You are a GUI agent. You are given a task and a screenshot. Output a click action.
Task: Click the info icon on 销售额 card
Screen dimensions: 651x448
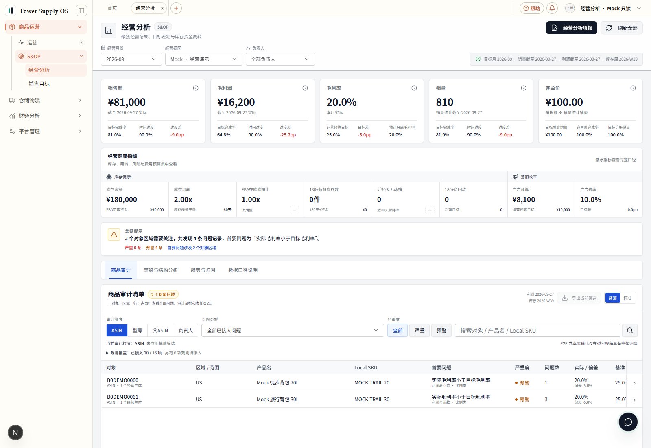[x=196, y=88]
